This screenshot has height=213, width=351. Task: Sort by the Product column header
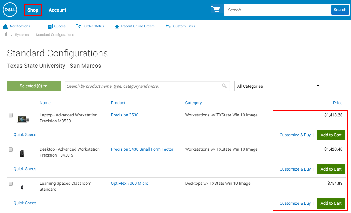(118, 103)
